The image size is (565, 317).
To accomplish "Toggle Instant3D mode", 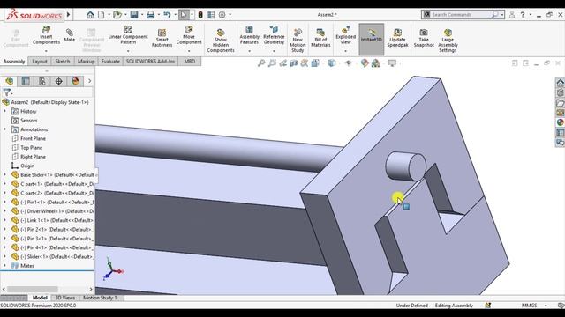I will click(372, 39).
